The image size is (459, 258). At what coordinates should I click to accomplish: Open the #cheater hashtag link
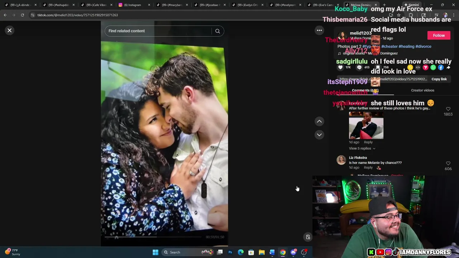point(389,46)
